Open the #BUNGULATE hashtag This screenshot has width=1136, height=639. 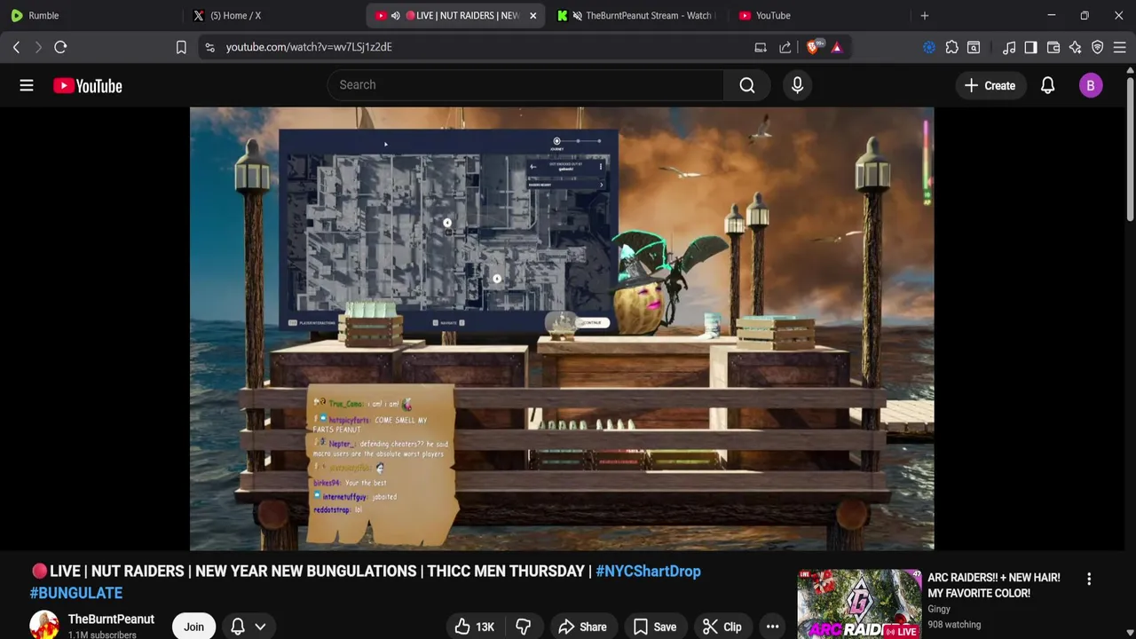[x=76, y=593]
